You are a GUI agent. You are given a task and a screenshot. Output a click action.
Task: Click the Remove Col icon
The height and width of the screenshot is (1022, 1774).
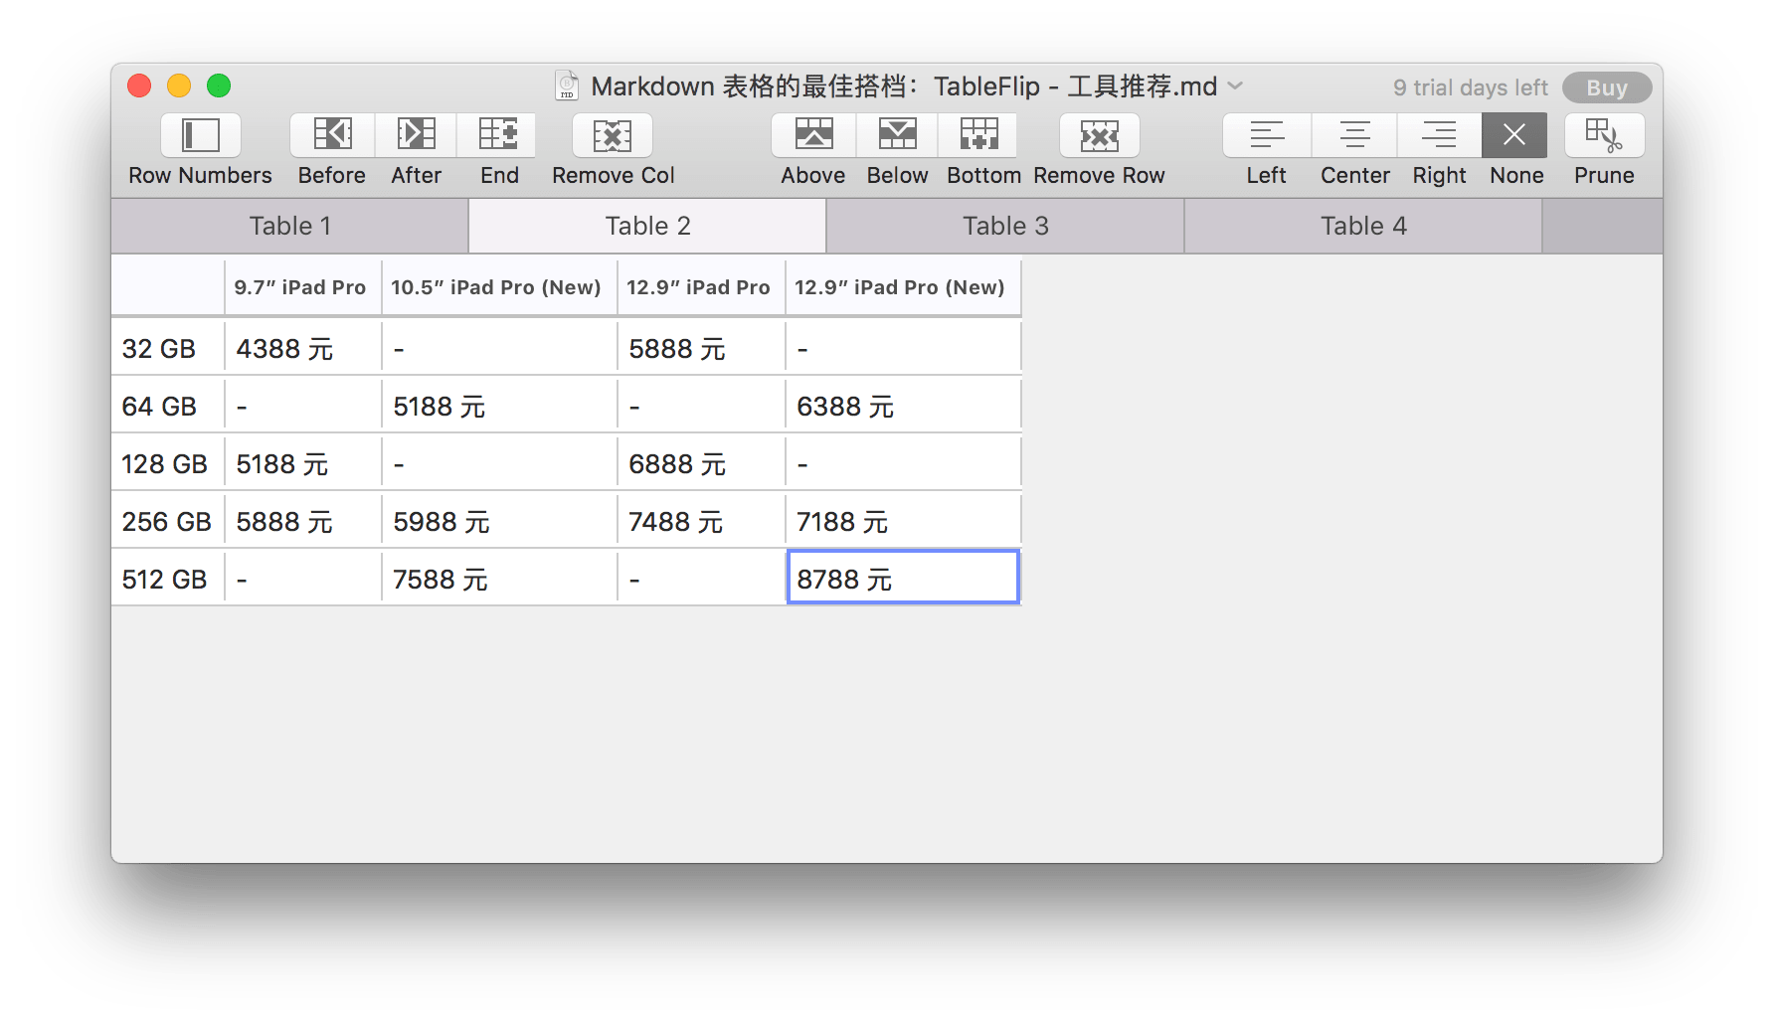pyautogui.click(x=613, y=135)
